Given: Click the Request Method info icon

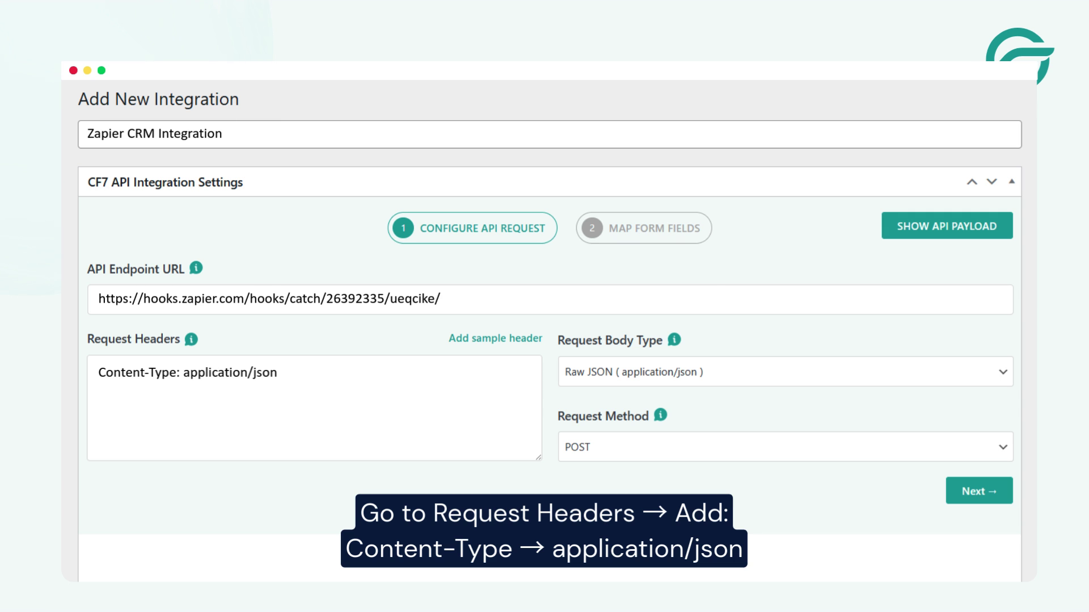Looking at the screenshot, I should 659,415.
